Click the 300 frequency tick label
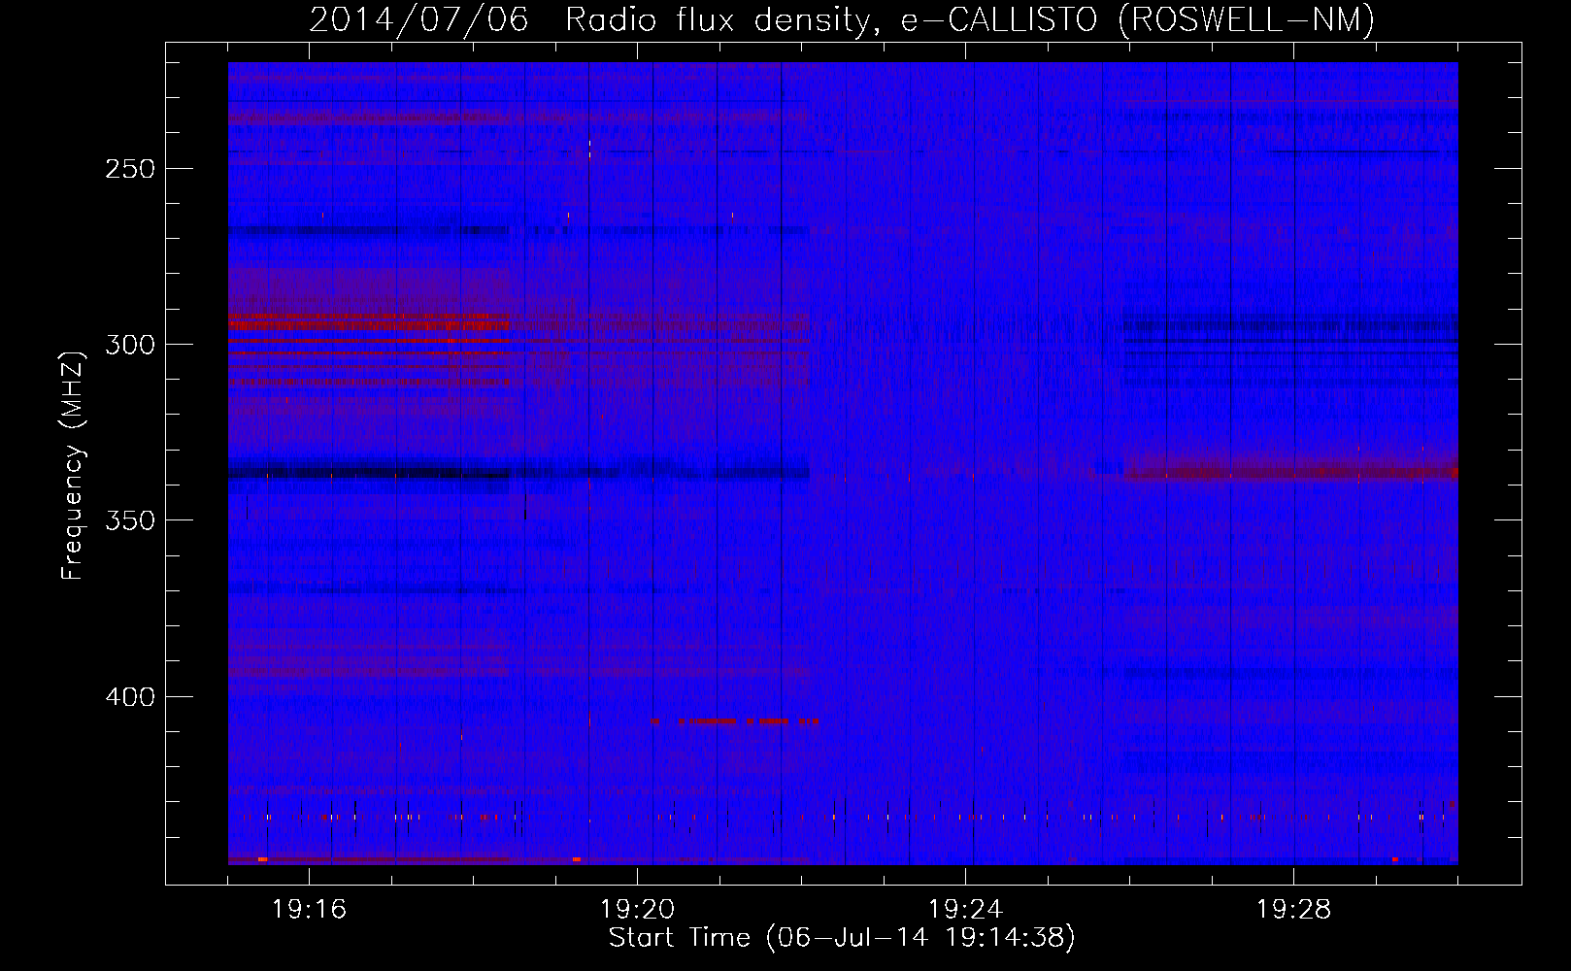Viewport: 1571px width, 971px height. pos(128,345)
